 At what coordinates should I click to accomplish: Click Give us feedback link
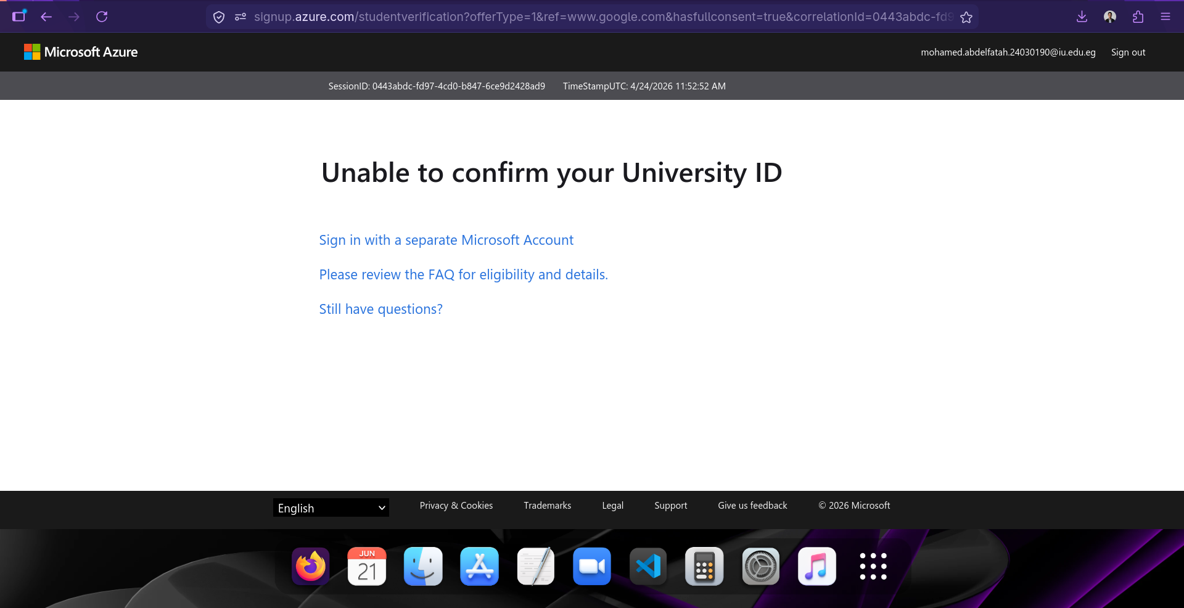tap(752, 506)
